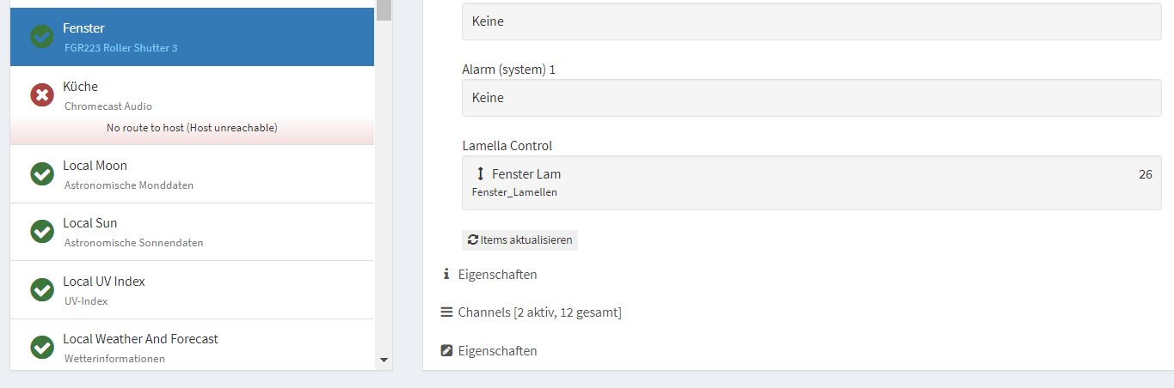Click the green status icon for Local Moon
The height and width of the screenshot is (388, 1174).
tap(42, 174)
